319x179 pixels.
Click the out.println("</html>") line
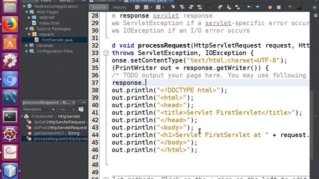tap(155, 150)
